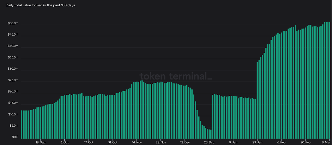Click the 6. Feb date label
Viewport: 332px width, 145px height.
coord(282,143)
